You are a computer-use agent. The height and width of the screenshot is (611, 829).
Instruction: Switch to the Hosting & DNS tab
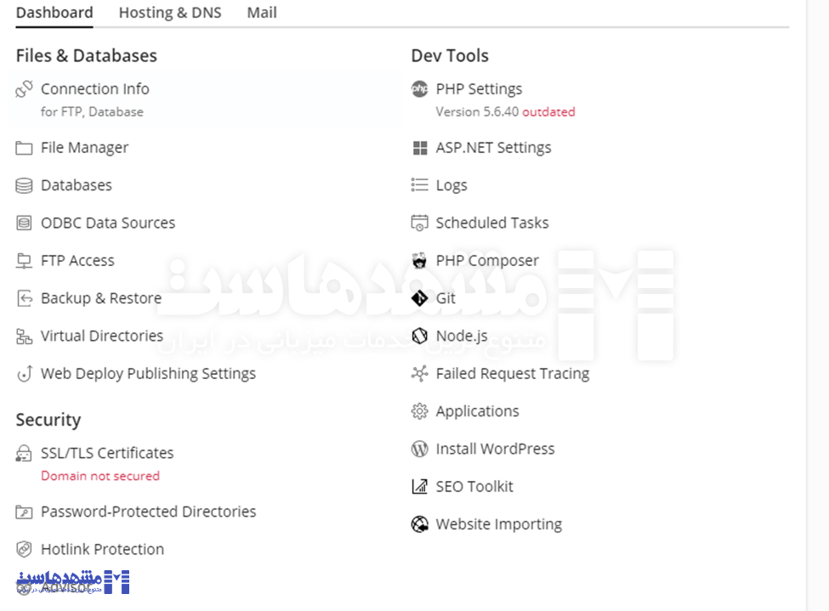(170, 13)
